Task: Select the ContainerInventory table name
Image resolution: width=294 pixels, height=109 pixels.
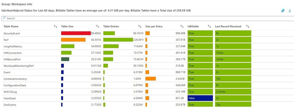Action: click(x=15, y=79)
